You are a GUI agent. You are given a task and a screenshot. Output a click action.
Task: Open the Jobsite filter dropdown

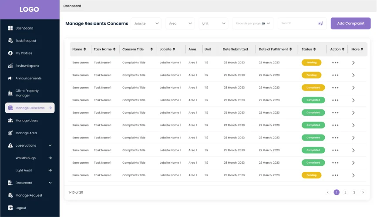pyautogui.click(x=146, y=23)
